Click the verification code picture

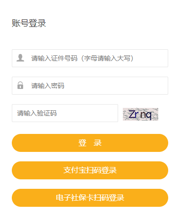(140, 114)
